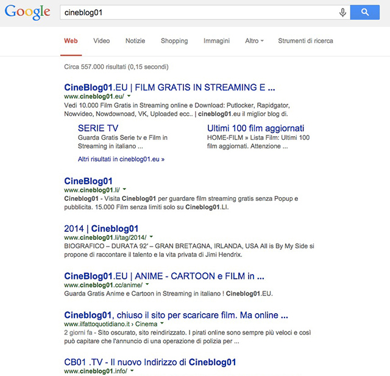This screenshot has width=390, height=376.
Task: Open Ultimi 100 film aggiornati sitelink
Action: pos(256,128)
